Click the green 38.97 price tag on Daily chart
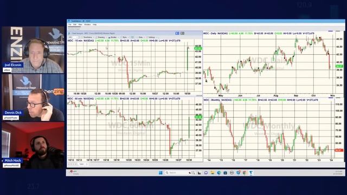The image size is (347, 195). [339, 66]
